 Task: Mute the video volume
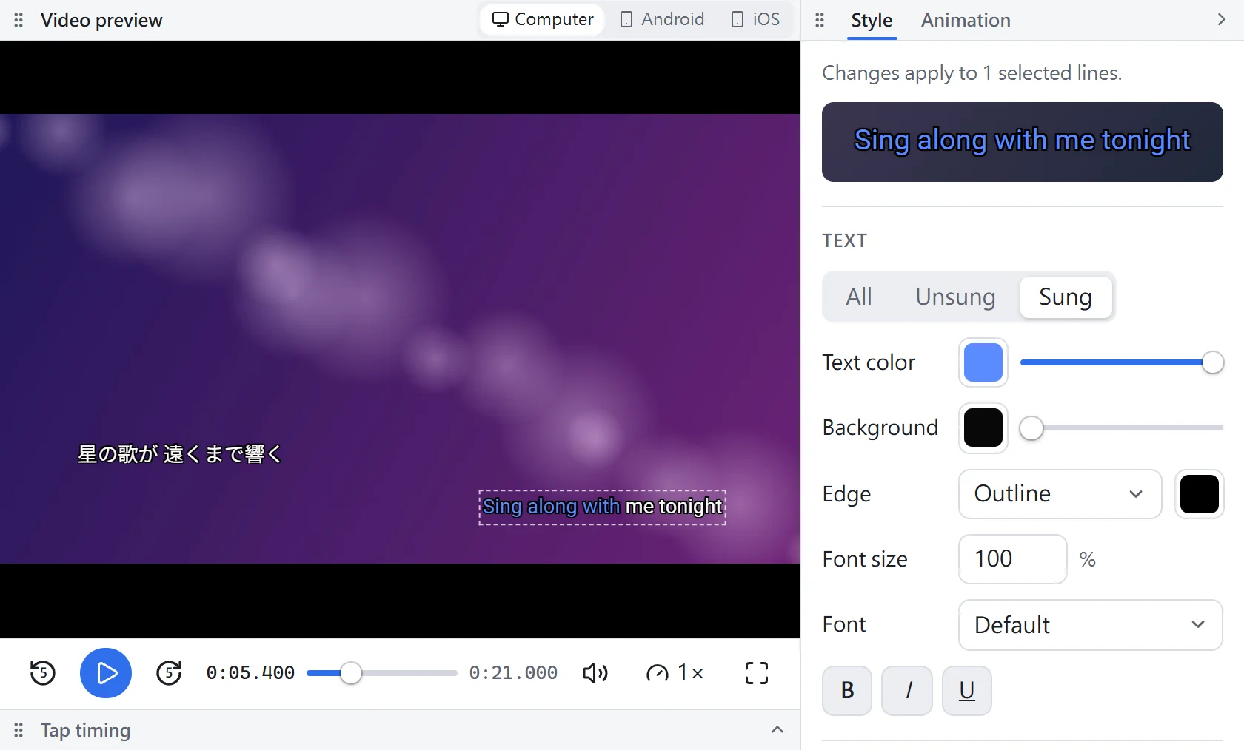click(x=595, y=673)
